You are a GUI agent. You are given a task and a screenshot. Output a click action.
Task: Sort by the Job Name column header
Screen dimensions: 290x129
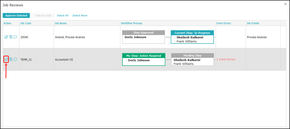coord(61,23)
